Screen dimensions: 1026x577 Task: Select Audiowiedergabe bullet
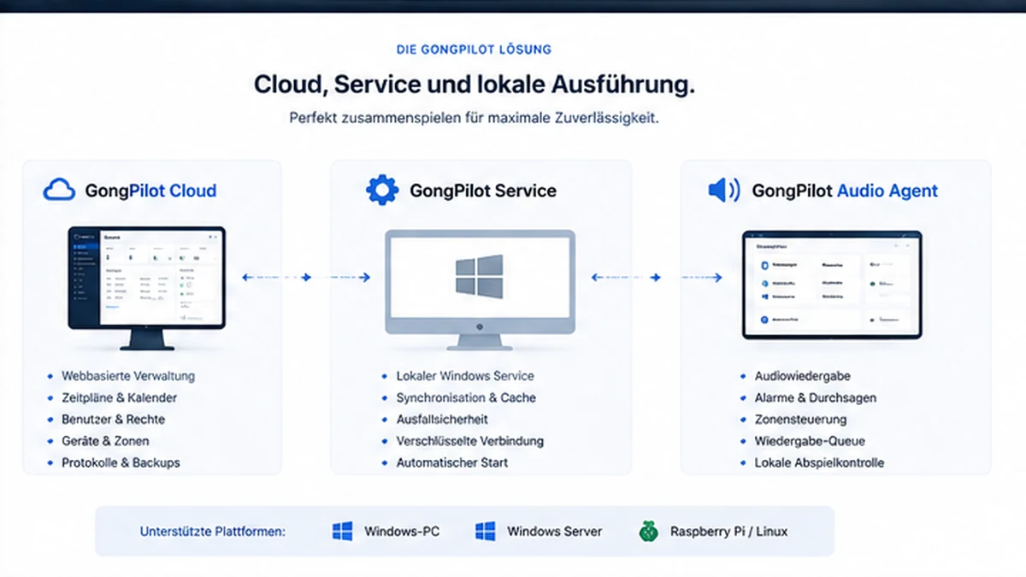[x=802, y=376]
